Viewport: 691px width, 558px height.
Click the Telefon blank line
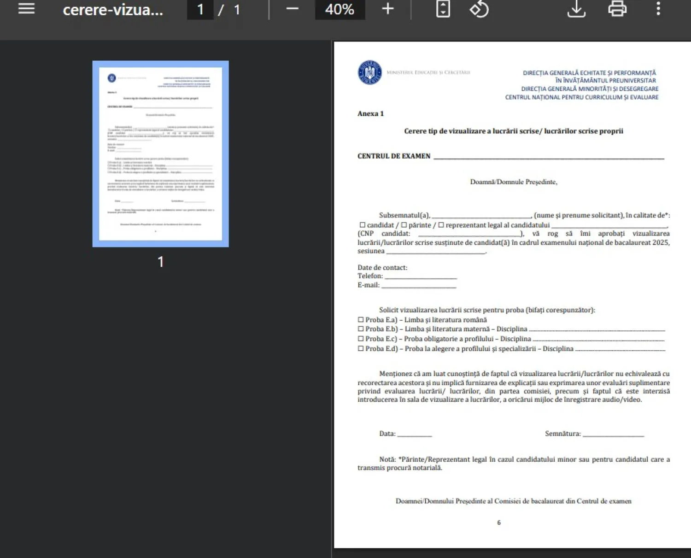tap(421, 277)
